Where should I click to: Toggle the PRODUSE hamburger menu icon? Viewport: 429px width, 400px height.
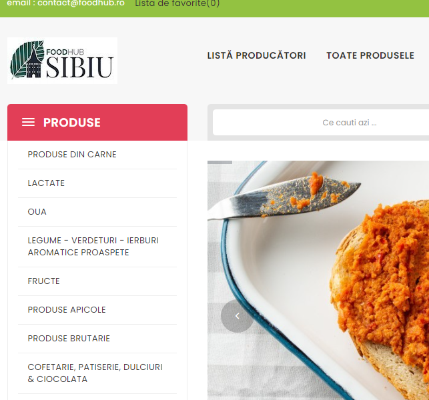point(28,122)
